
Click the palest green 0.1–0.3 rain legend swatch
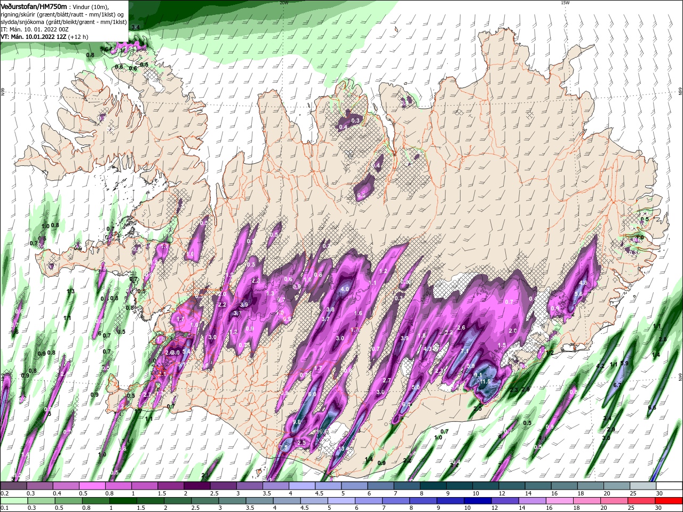tap(13, 501)
